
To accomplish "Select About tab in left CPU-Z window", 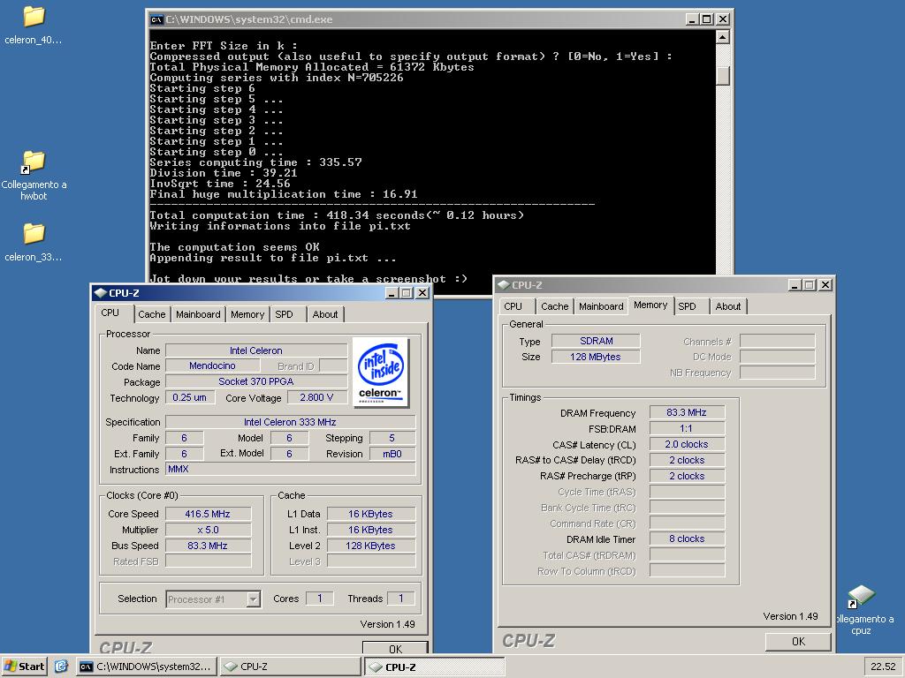I will pos(325,314).
